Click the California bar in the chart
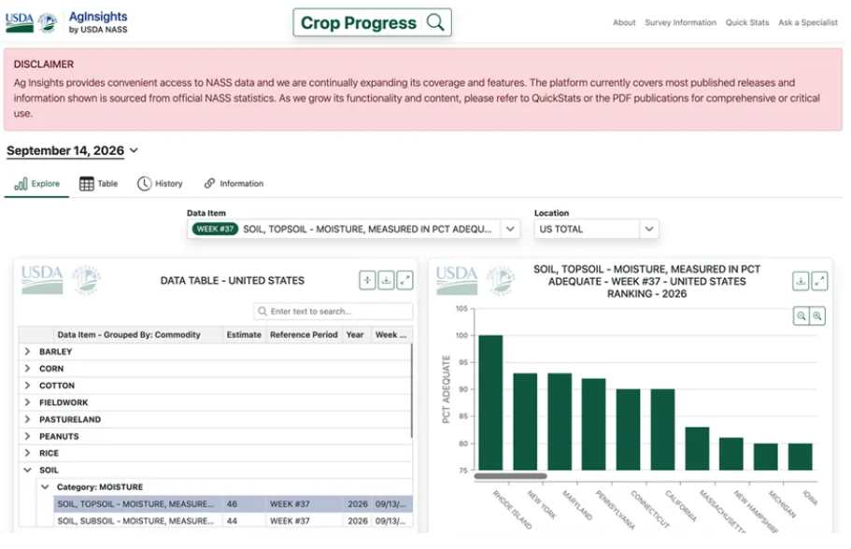This screenshot has height=549, width=851. coord(662,429)
